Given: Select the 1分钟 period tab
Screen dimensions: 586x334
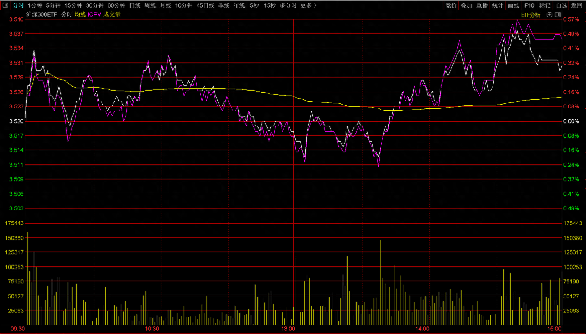Looking at the screenshot, I should point(35,5).
